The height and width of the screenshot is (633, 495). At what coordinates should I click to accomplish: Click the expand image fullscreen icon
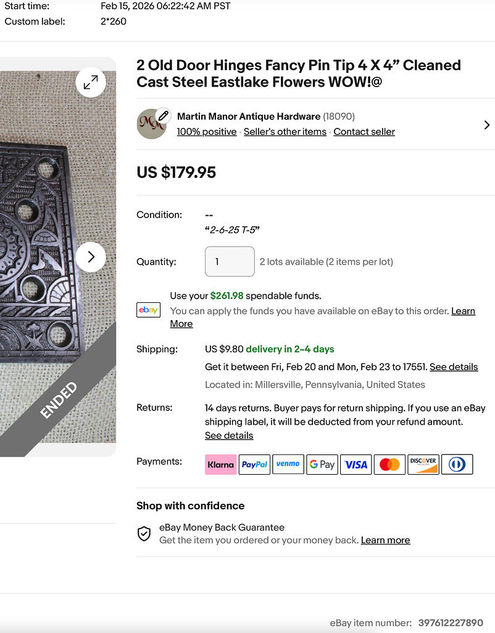[91, 82]
